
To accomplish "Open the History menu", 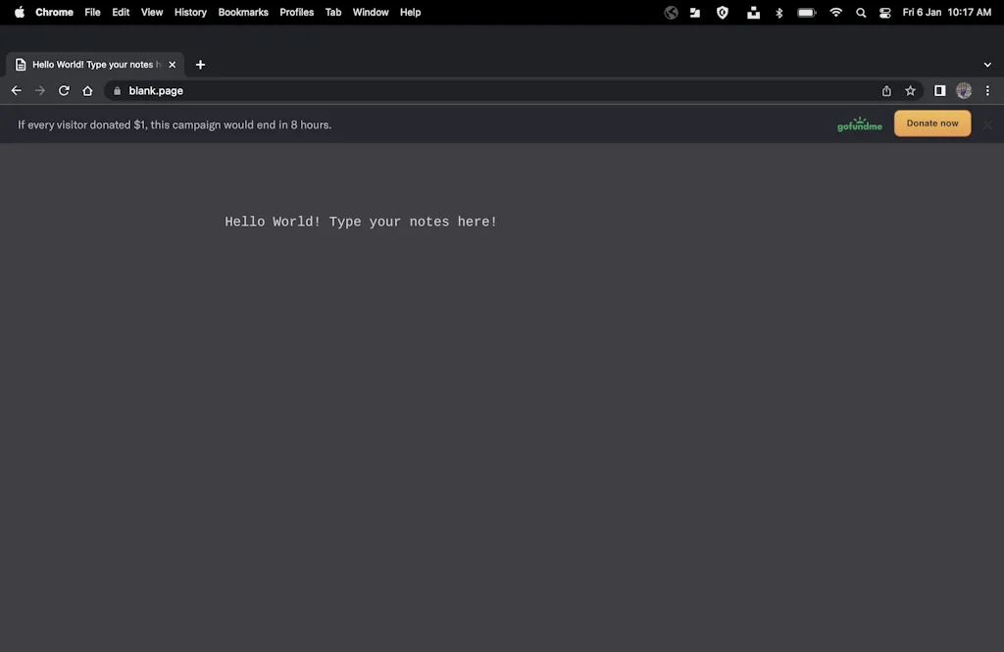I will 190,13.
